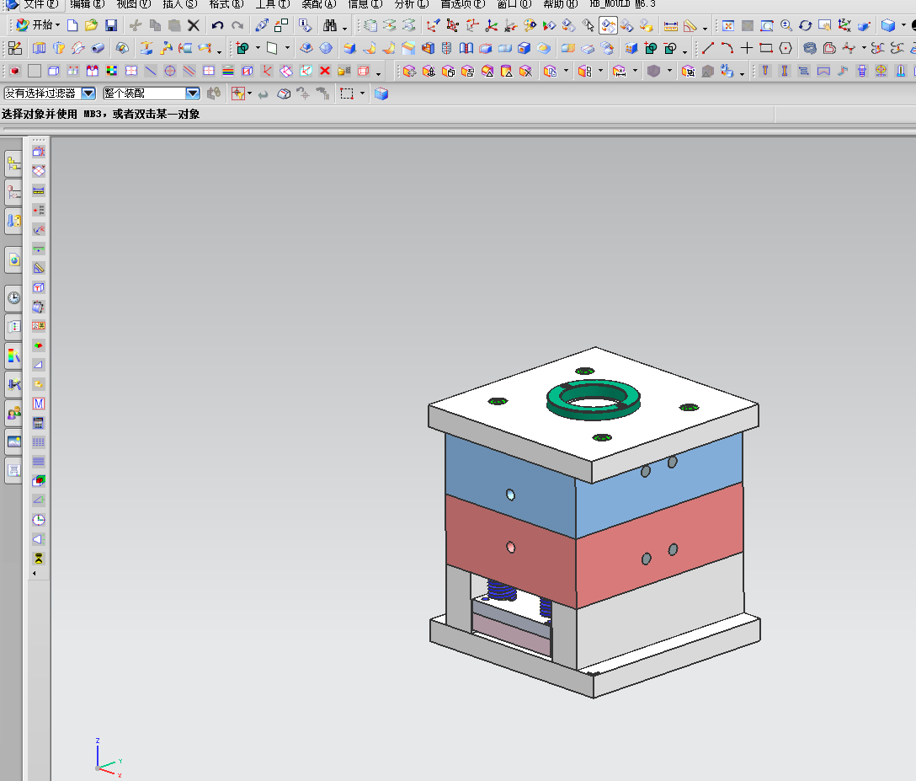Click the shaded cube render style icon

point(888,25)
